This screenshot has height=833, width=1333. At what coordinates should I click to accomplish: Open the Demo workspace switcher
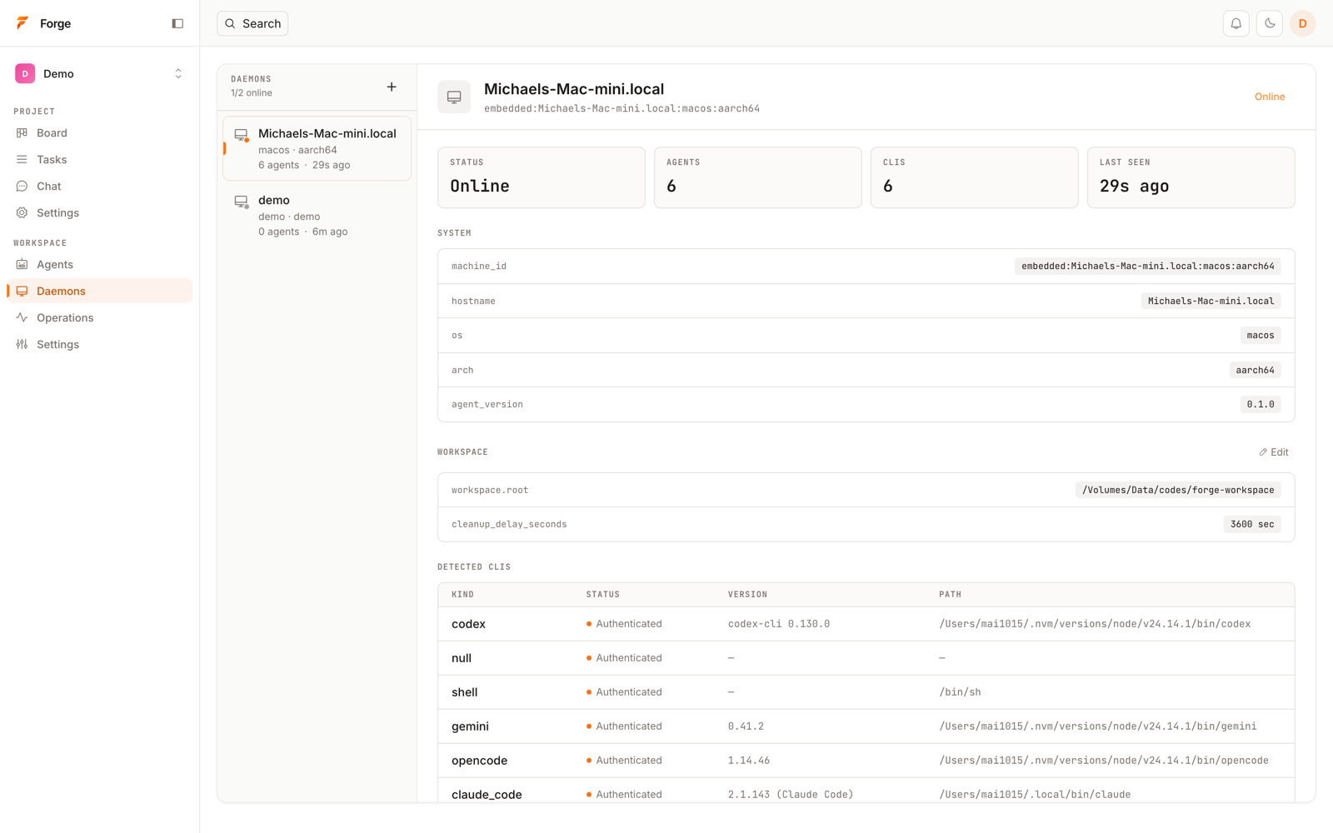point(100,73)
